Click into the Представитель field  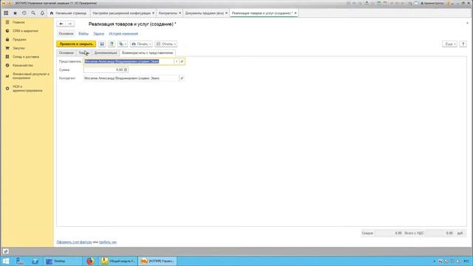(128, 61)
